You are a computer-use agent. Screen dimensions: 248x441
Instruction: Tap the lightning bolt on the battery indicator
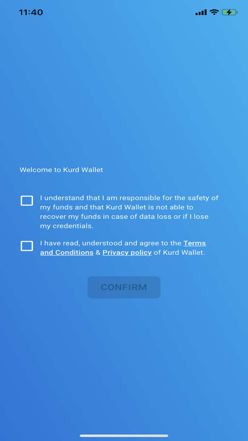click(x=229, y=12)
